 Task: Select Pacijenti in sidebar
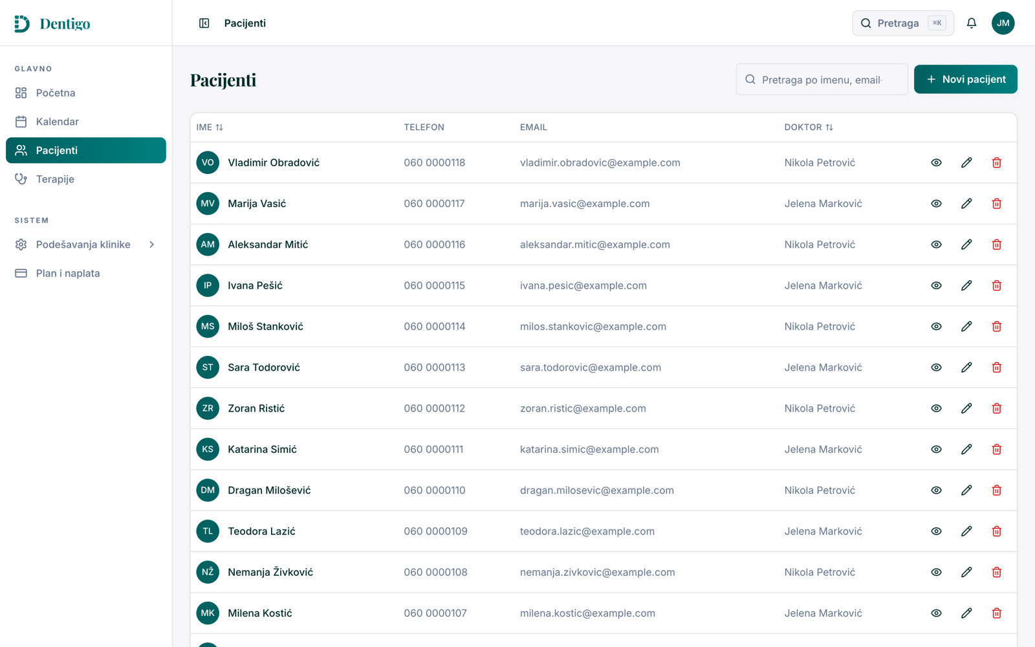pos(86,150)
